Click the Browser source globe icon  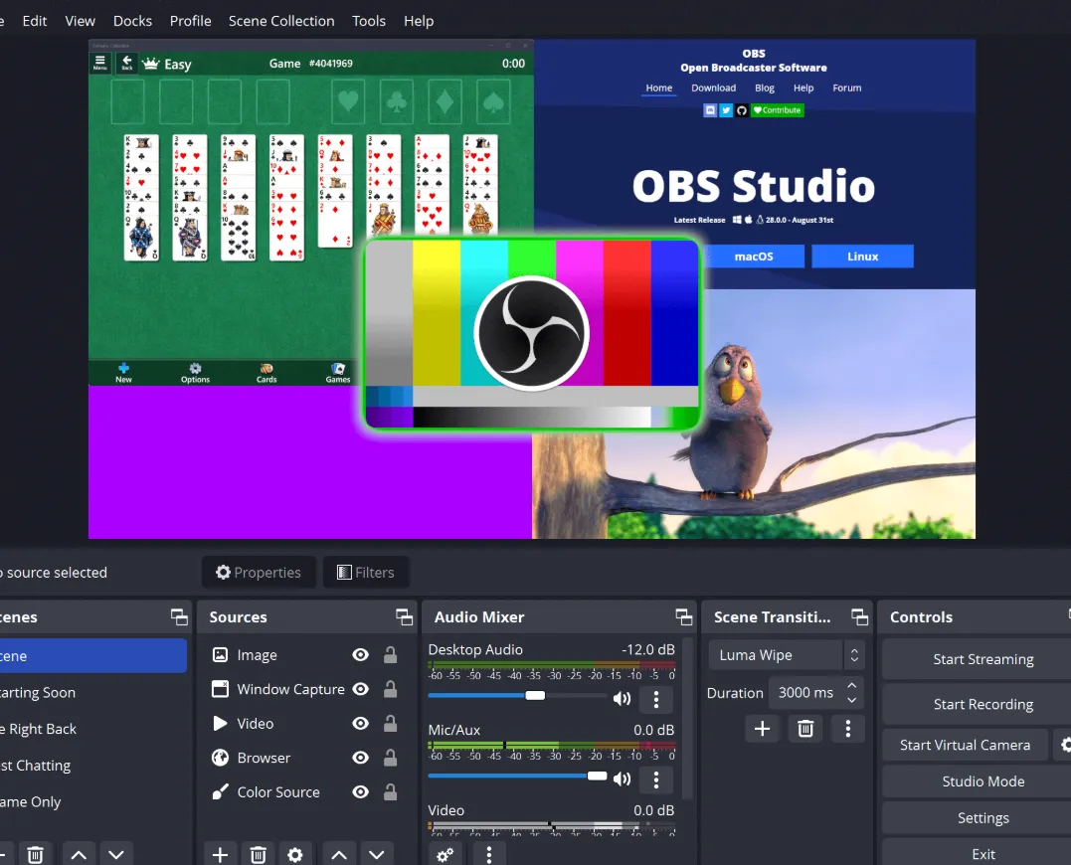tap(220, 758)
